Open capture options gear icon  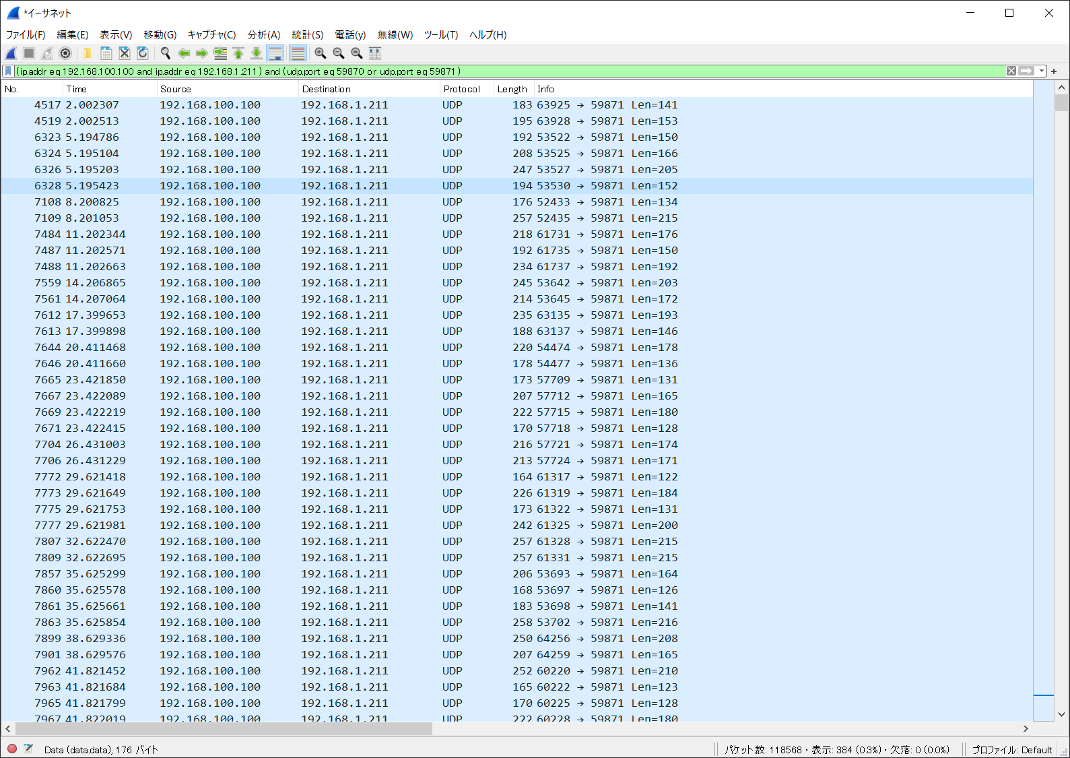point(65,53)
